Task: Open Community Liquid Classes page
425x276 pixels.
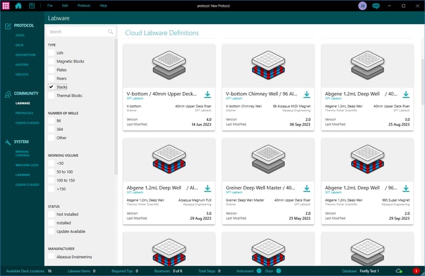Action: coord(27,123)
